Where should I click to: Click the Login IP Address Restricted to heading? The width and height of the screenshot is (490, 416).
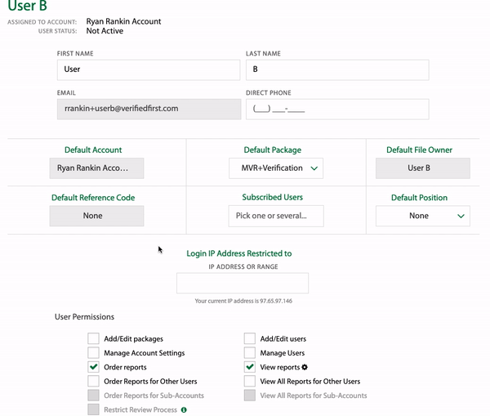239,253
